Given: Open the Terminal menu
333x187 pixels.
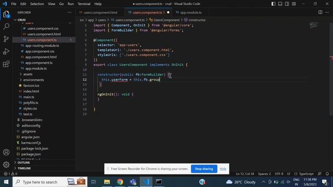Looking at the screenshot, I should click(x=84, y=4).
